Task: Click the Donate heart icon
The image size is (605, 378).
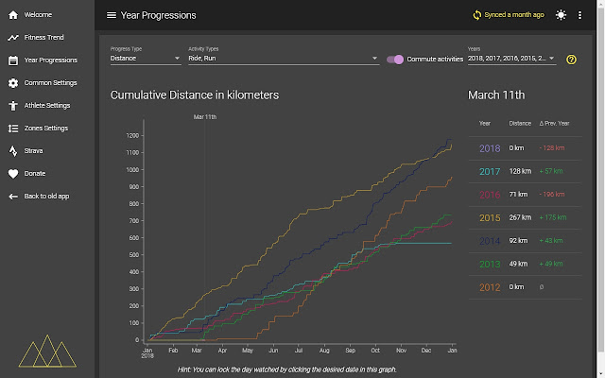Action: tap(13, 174)
